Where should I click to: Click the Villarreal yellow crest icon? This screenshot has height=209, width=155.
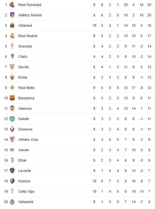pos(12,25)
